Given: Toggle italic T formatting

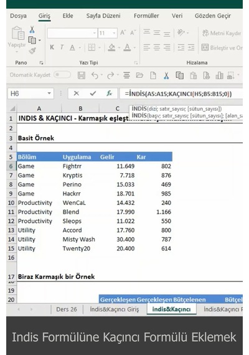Looking at the screenshot, I should pos(62,47).
